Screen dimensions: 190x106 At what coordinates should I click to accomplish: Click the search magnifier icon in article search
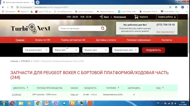click(103, 28)
